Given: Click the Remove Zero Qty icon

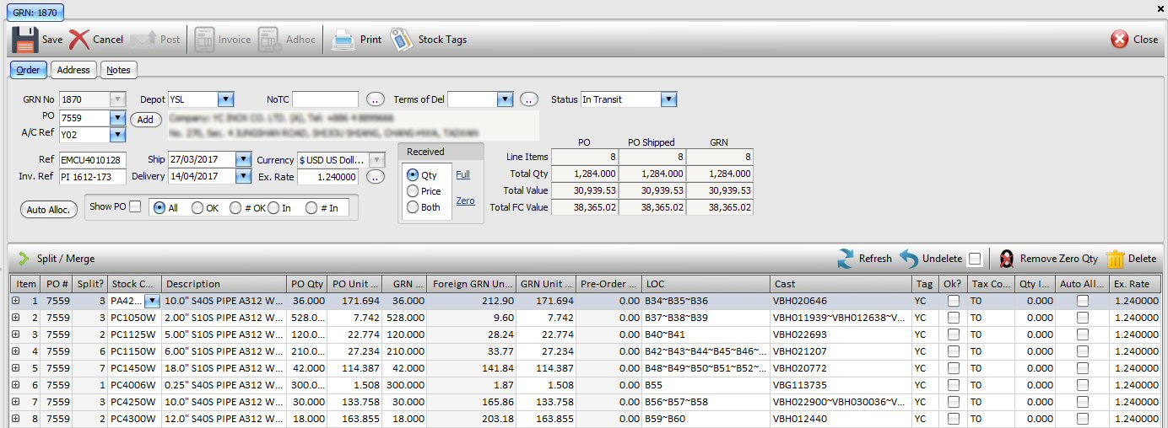Looking at the screenshot, I should (1007, 259).
